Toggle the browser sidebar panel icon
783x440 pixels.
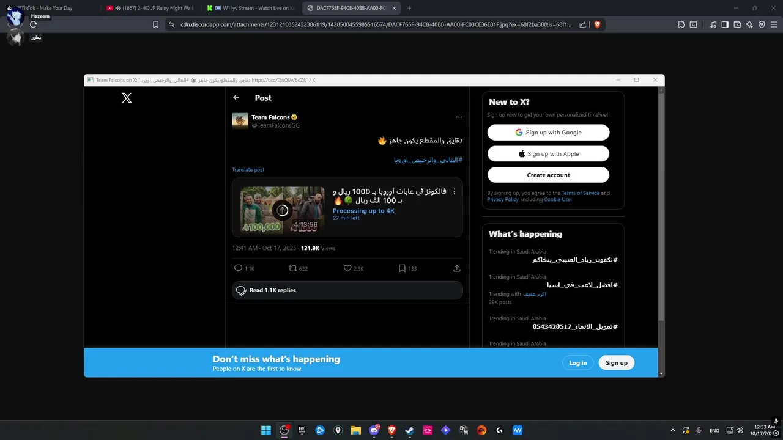[725, 24]
